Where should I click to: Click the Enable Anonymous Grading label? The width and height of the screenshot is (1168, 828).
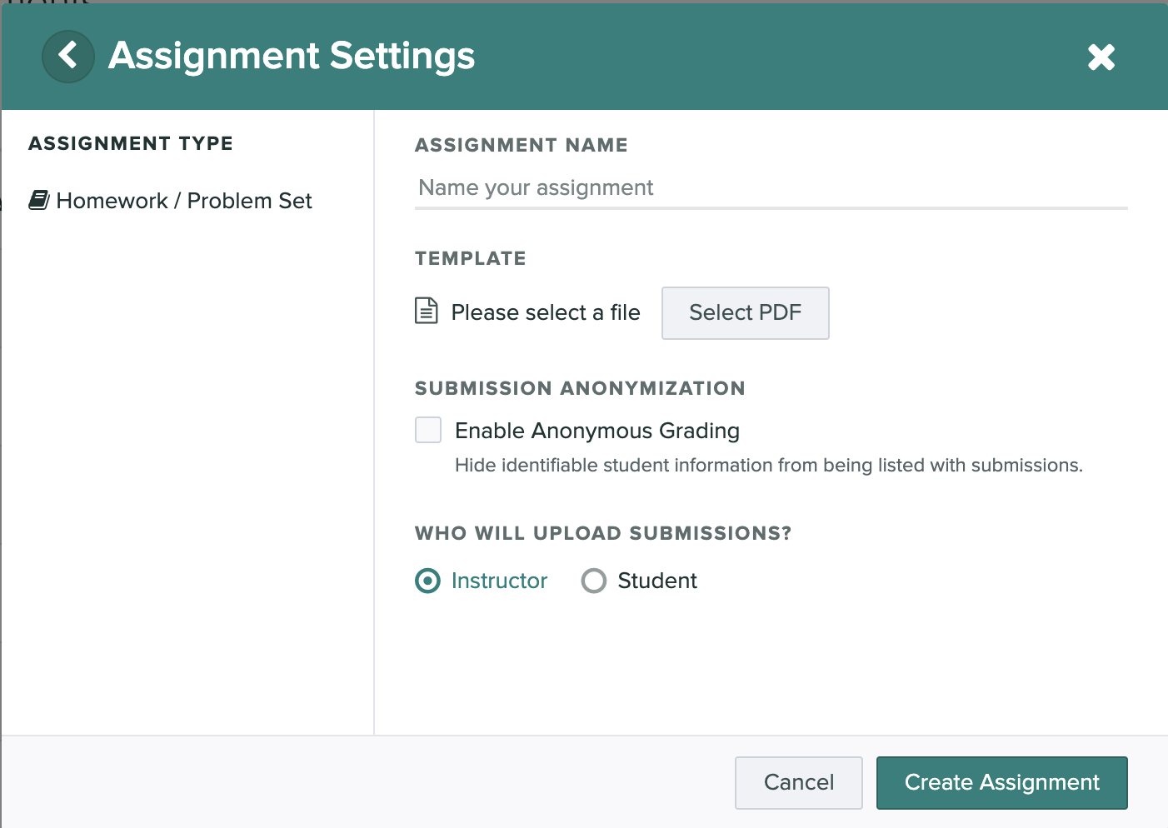pos(597,431)
